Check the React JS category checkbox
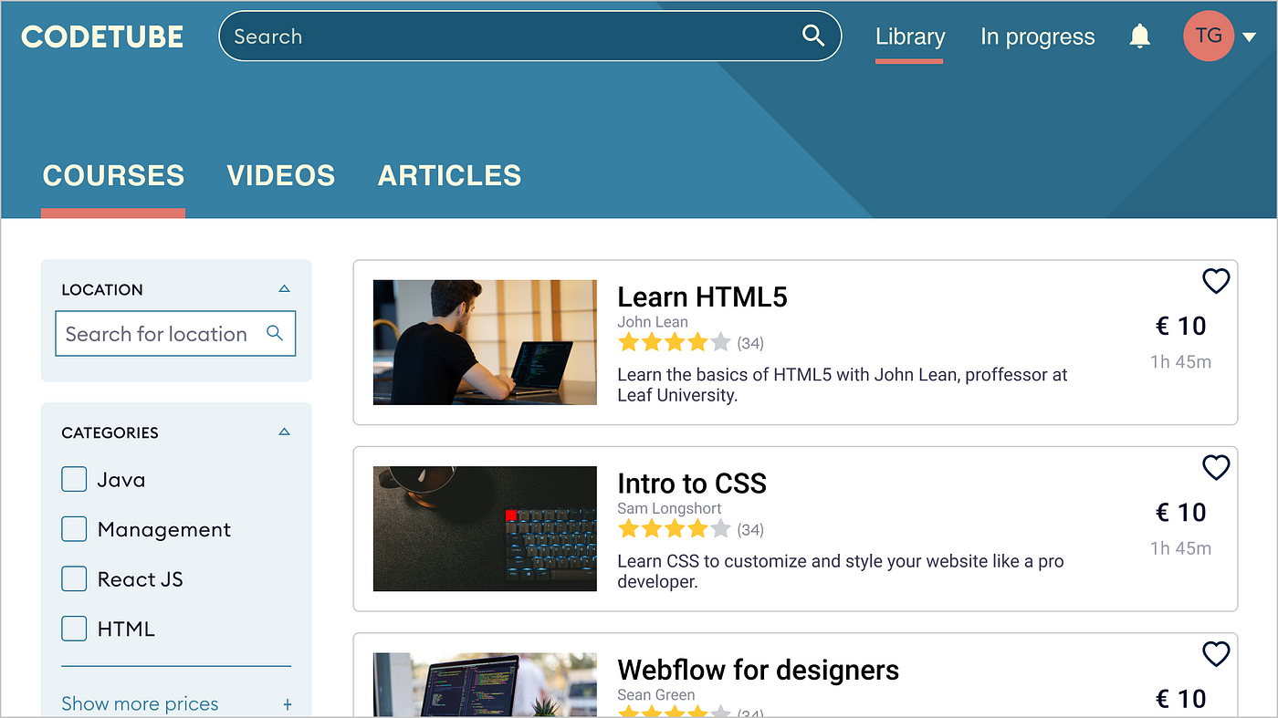The height and width of the screenshot is (718, 1278). (x=74, y=578)
